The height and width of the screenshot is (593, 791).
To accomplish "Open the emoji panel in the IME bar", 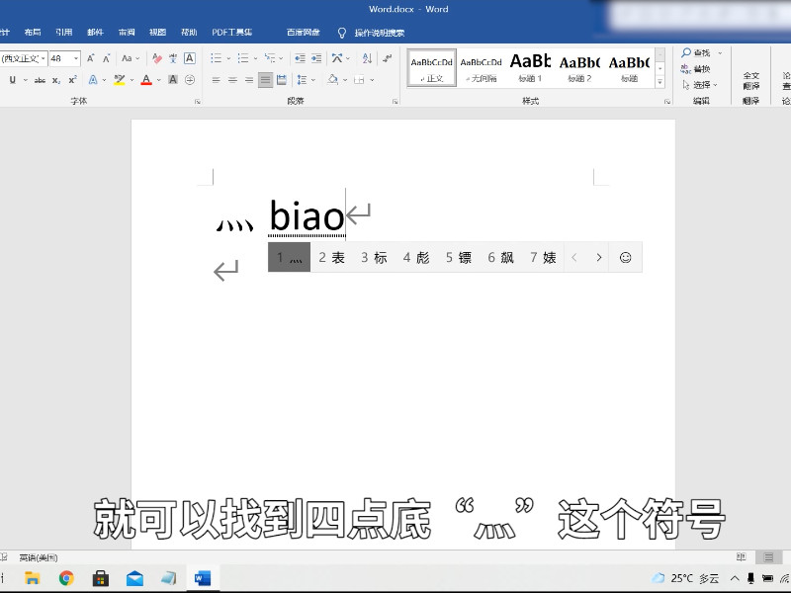I will click(625, 257).
